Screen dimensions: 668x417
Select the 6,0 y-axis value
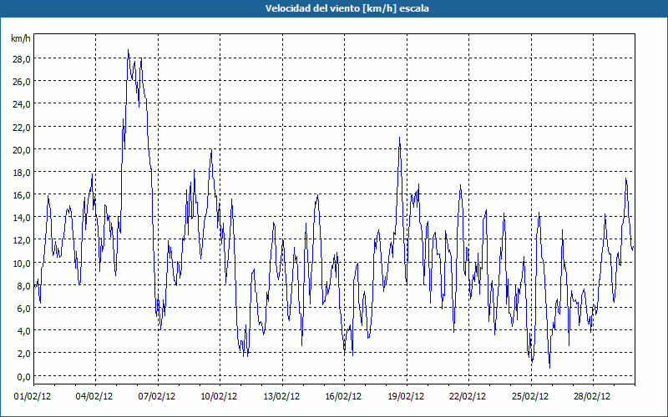(x=23, y=308)
